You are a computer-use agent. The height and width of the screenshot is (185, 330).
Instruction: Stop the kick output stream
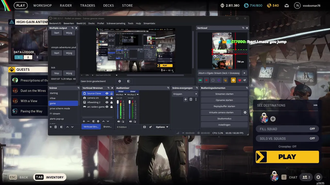click(x=56, y=73)
